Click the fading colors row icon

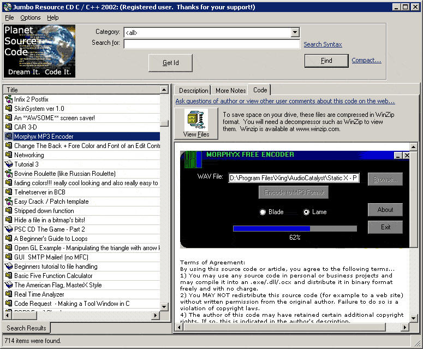pos(9,183)
